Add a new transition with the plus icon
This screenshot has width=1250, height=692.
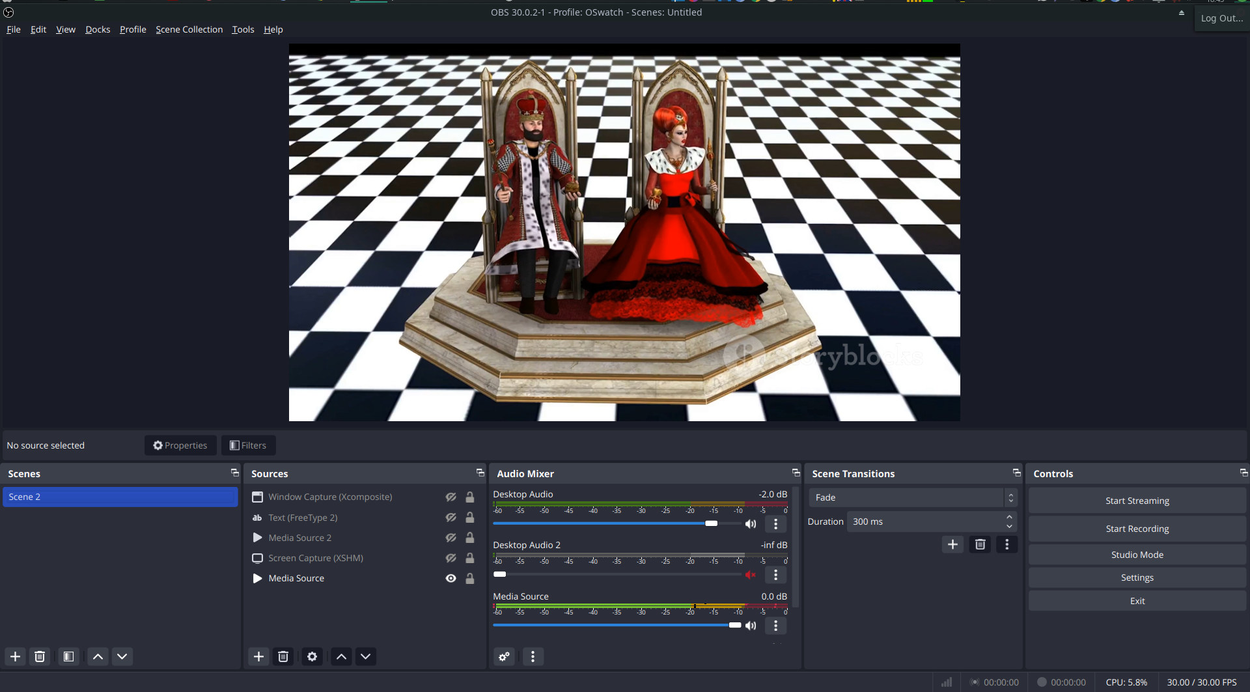(x=952, y=544)
